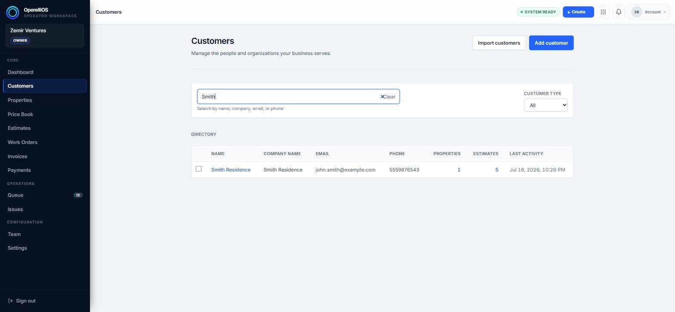The height and width of the screenshot is (312, 675).
Task: Open the apps grid icon
Action: (x=603, y=12)
